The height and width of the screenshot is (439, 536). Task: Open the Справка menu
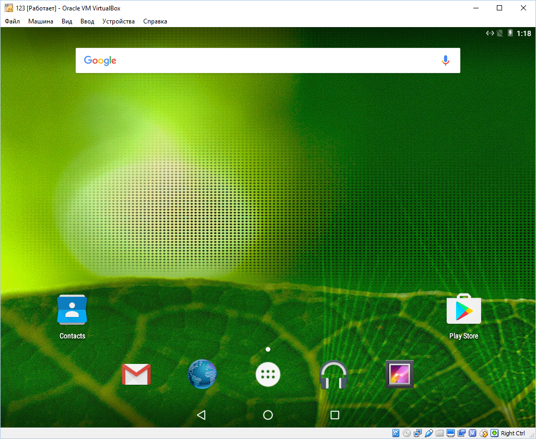pyautogui.click(x=155, y=21)
